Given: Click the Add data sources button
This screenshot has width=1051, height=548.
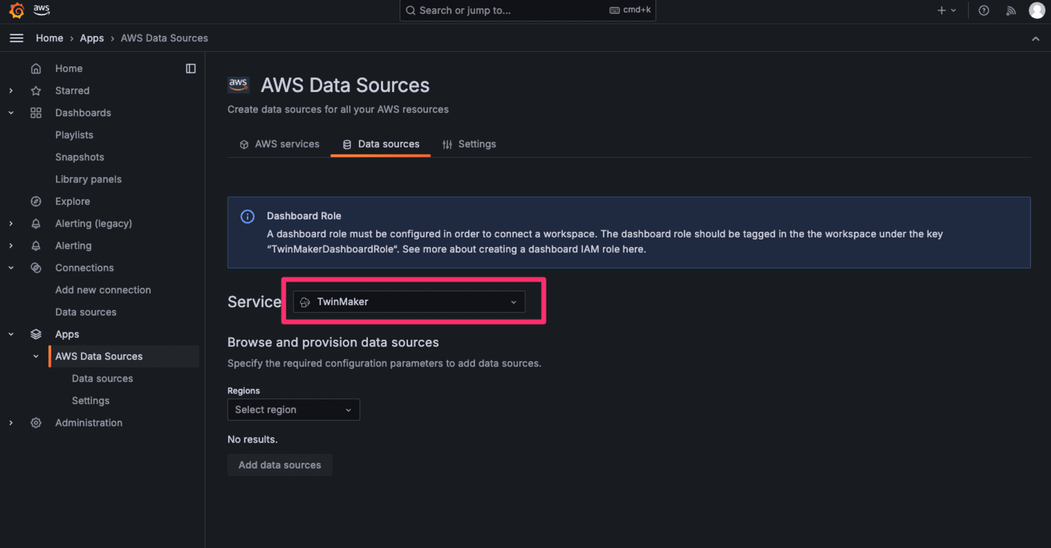Looking at the screenshot, I should point(280,465).
